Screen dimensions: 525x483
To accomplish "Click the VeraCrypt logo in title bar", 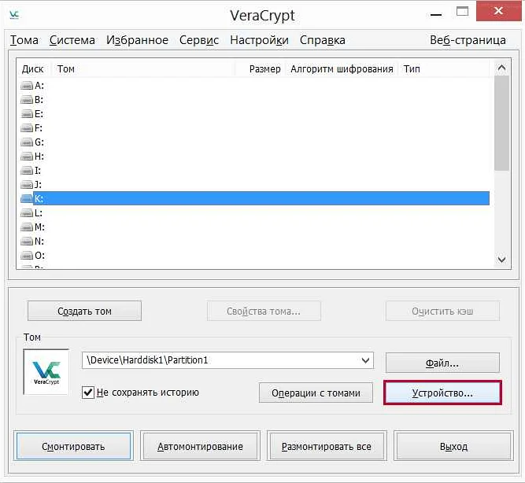I will 14,13.
